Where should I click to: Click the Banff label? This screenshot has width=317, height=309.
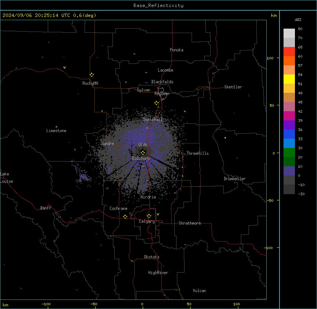click(x=46, y=208)
